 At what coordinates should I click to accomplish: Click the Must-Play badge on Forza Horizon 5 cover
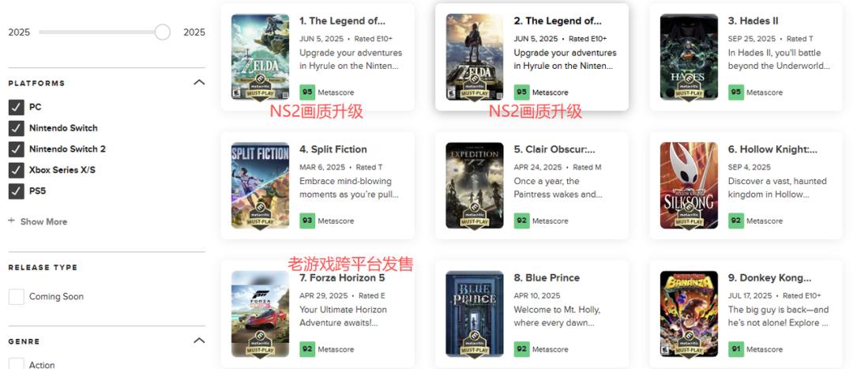[260, 344]
